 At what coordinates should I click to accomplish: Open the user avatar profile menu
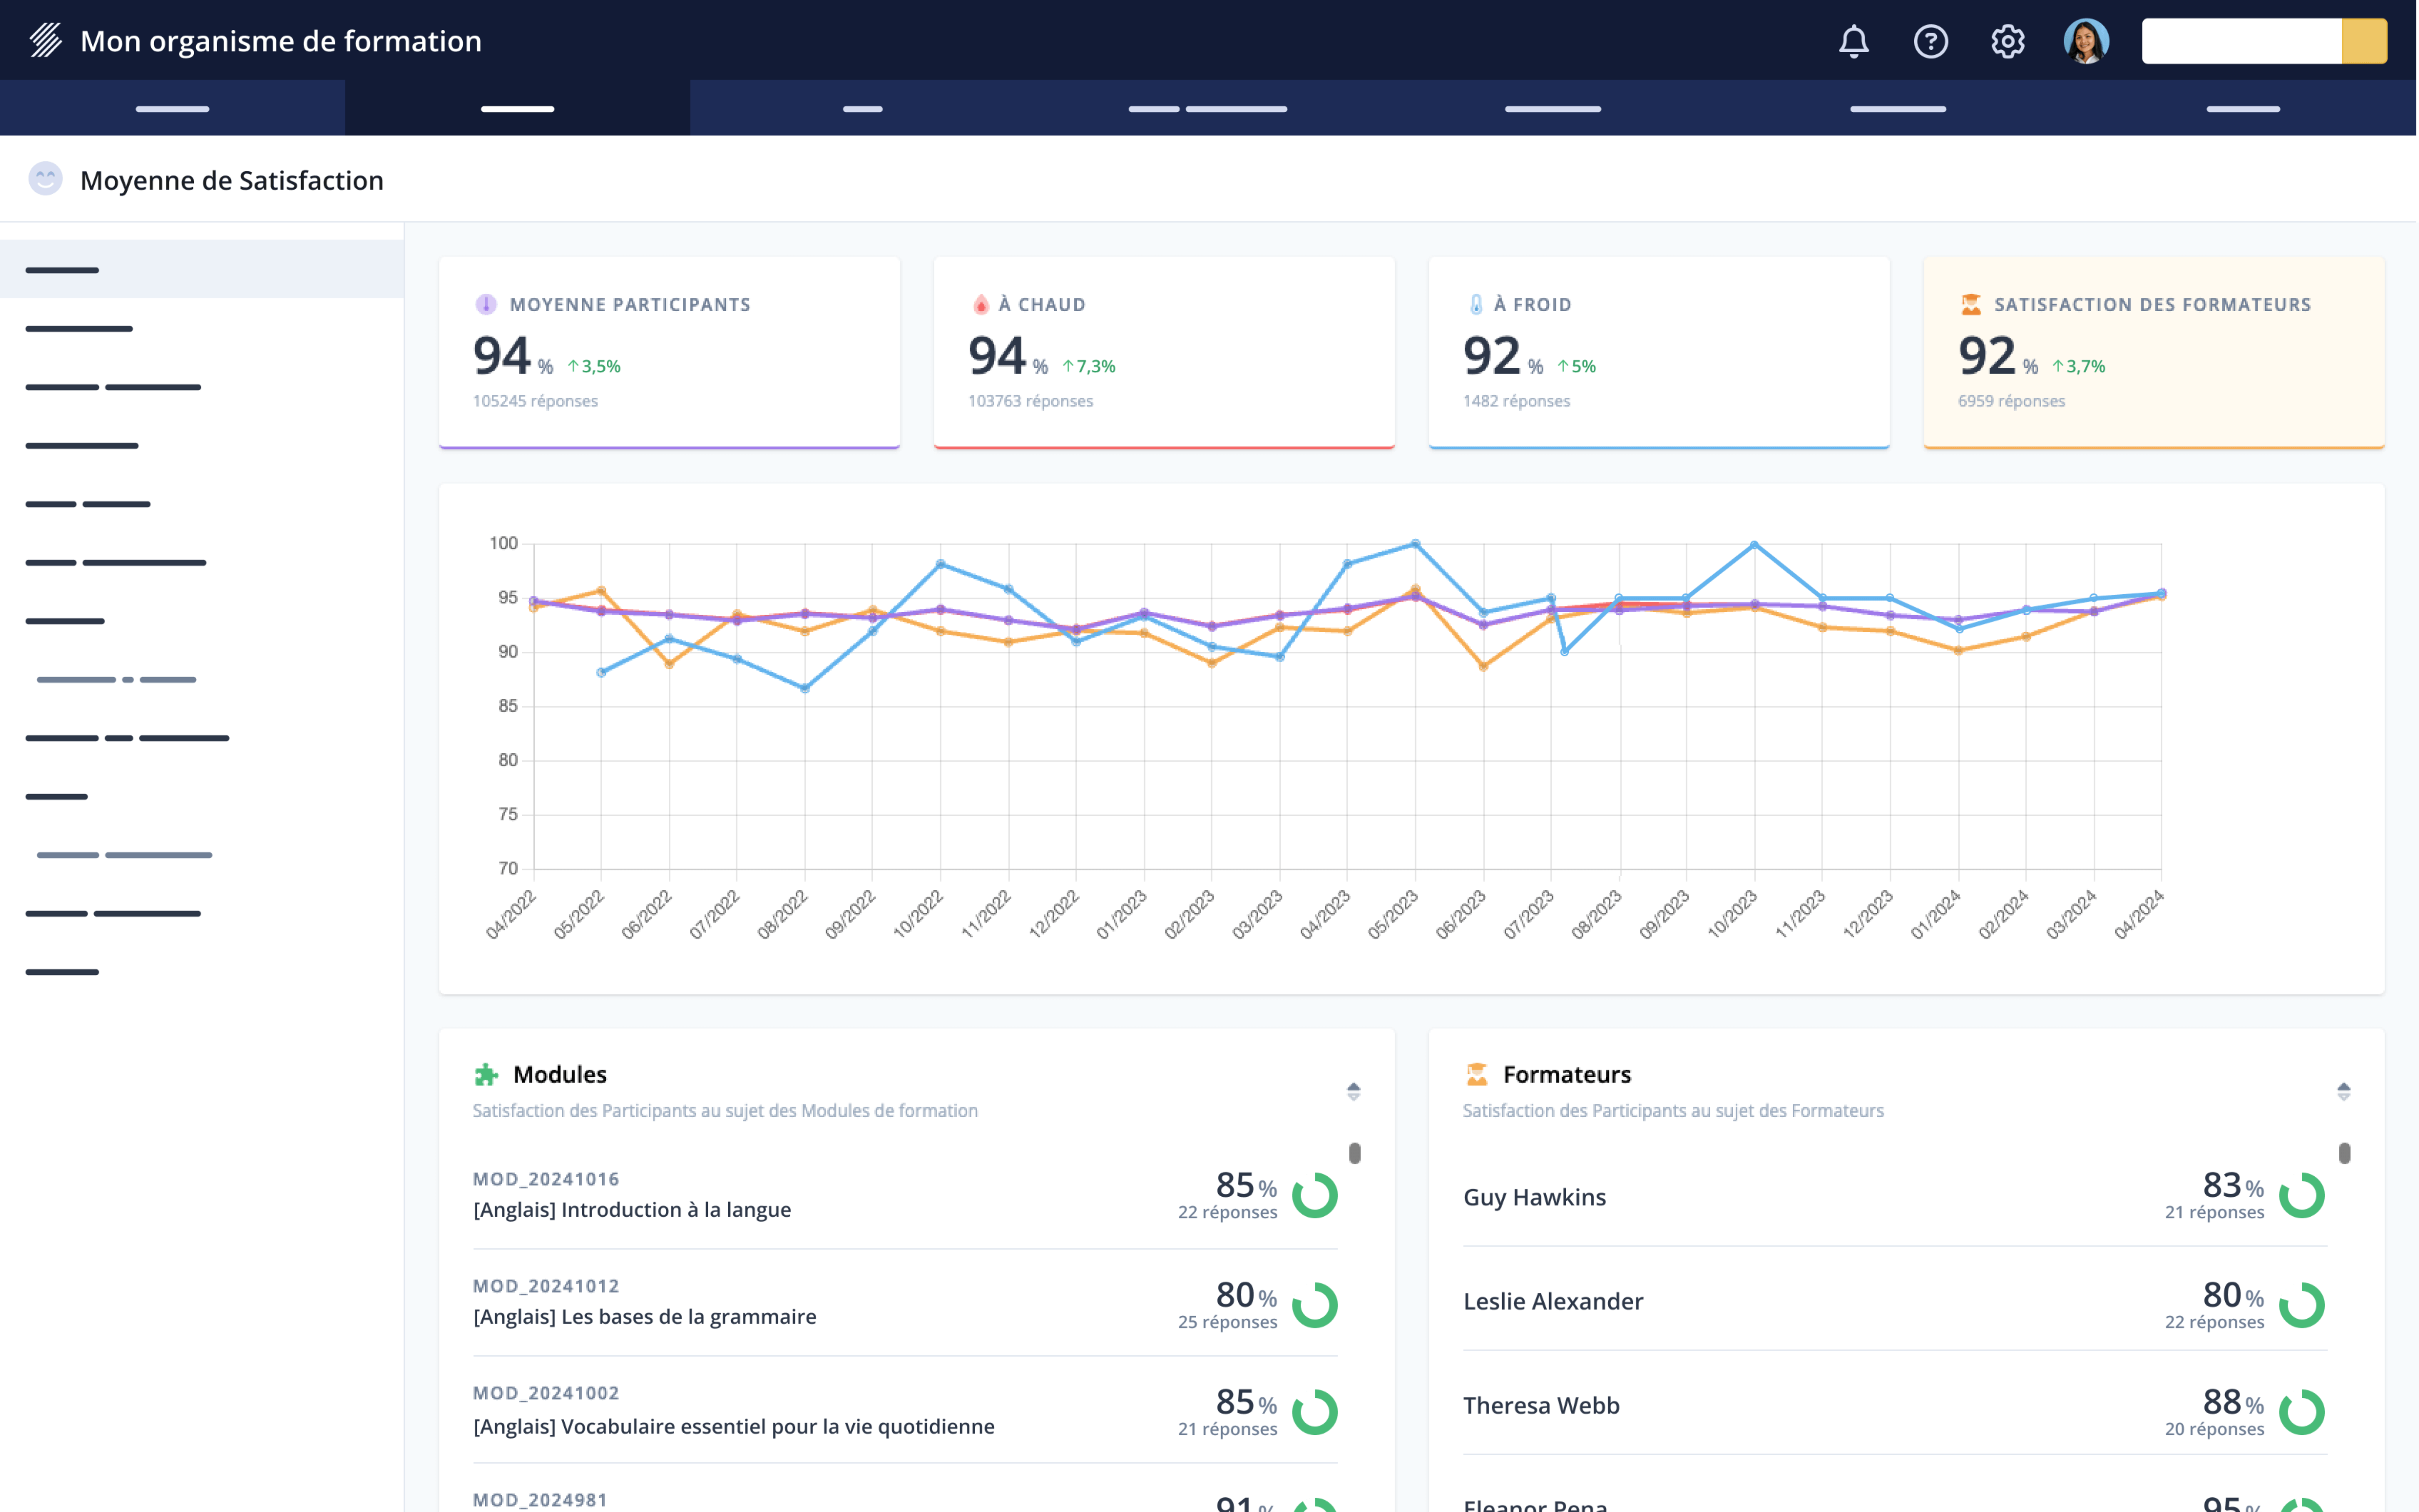coord(2086,41)
